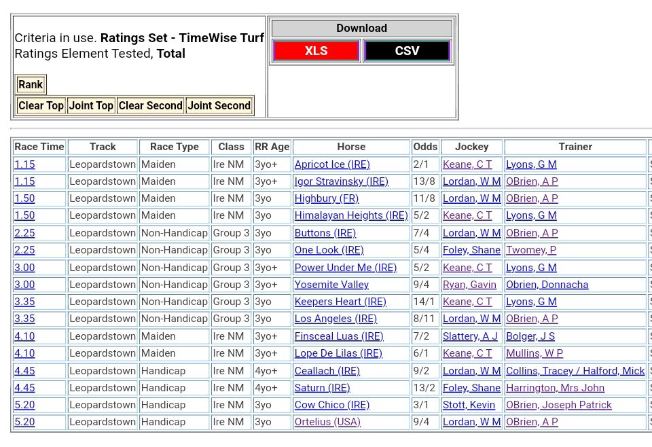Image resolution: width=652 pixels, height=447 pixels.
Task: Open the 2.25 race time for Buttons
Action: pyautogui.click(x=24, y=233)
